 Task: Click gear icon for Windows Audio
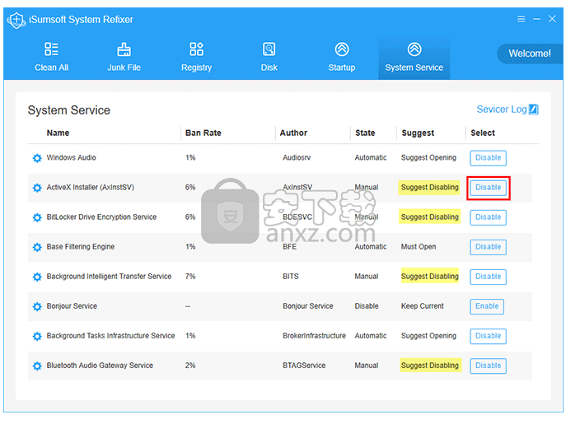click(x=37, y=158)
